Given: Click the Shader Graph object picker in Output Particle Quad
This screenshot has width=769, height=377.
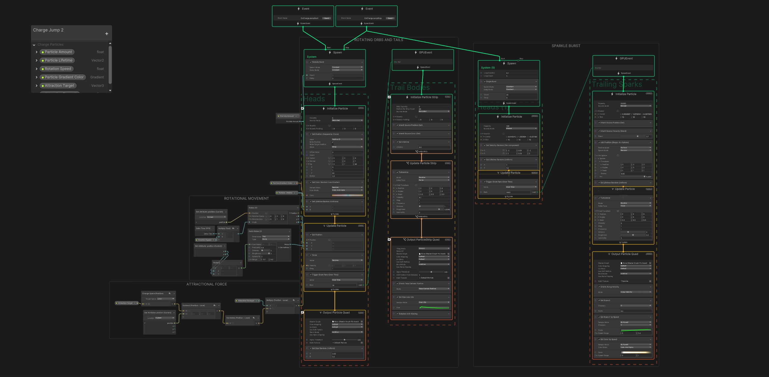Looking at the screenshot, I should (x=362, y=322).
